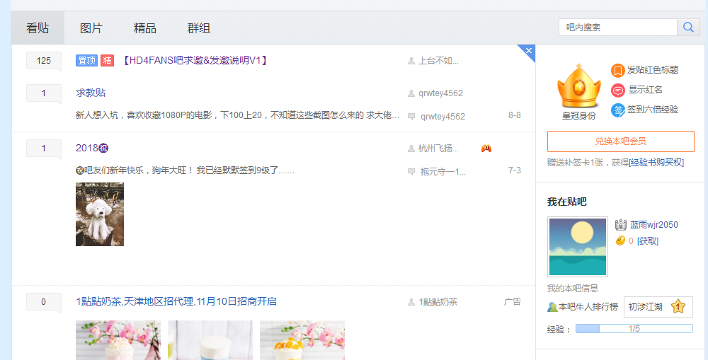Screen dimensions: 708x360
Task: Open the white dog photo thumbnail
Action: coord(100,214)
